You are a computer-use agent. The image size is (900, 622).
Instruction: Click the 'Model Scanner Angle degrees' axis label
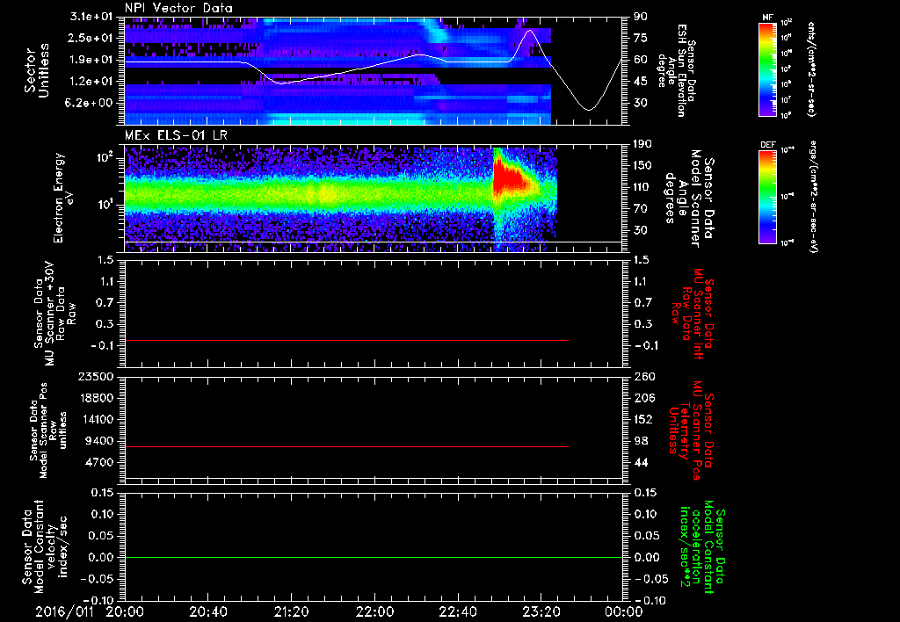[689, 199]
